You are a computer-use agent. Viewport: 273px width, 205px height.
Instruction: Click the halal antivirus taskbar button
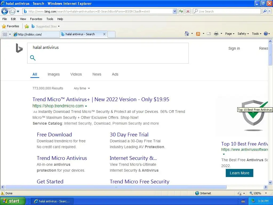click(52, 201)
